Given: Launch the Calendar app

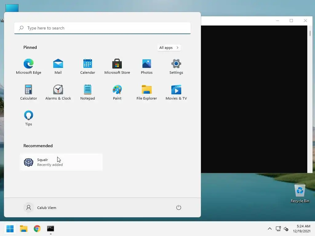Looking at the screenshot, I should point(88,67).
